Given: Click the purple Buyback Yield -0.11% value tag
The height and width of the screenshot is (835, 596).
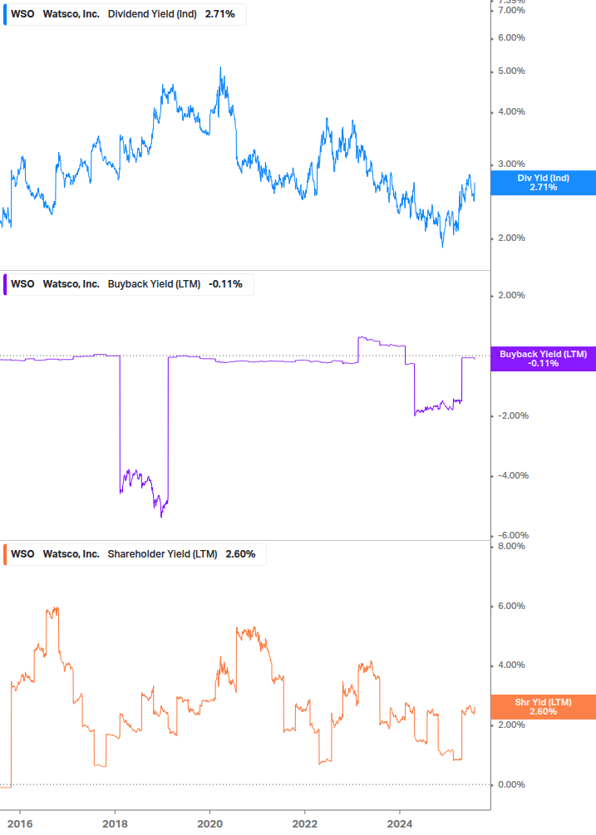Looking at the screenshot, I should [544, 358].
